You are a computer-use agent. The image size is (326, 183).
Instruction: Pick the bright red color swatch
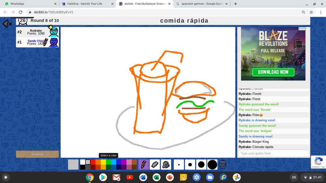coord(93,162)
